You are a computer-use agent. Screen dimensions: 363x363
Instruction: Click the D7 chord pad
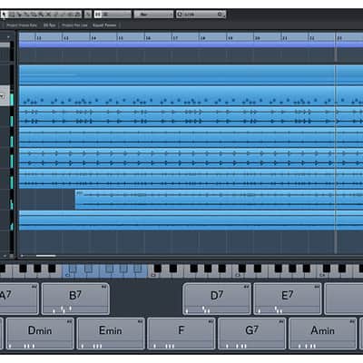click(x=217, y=299)
